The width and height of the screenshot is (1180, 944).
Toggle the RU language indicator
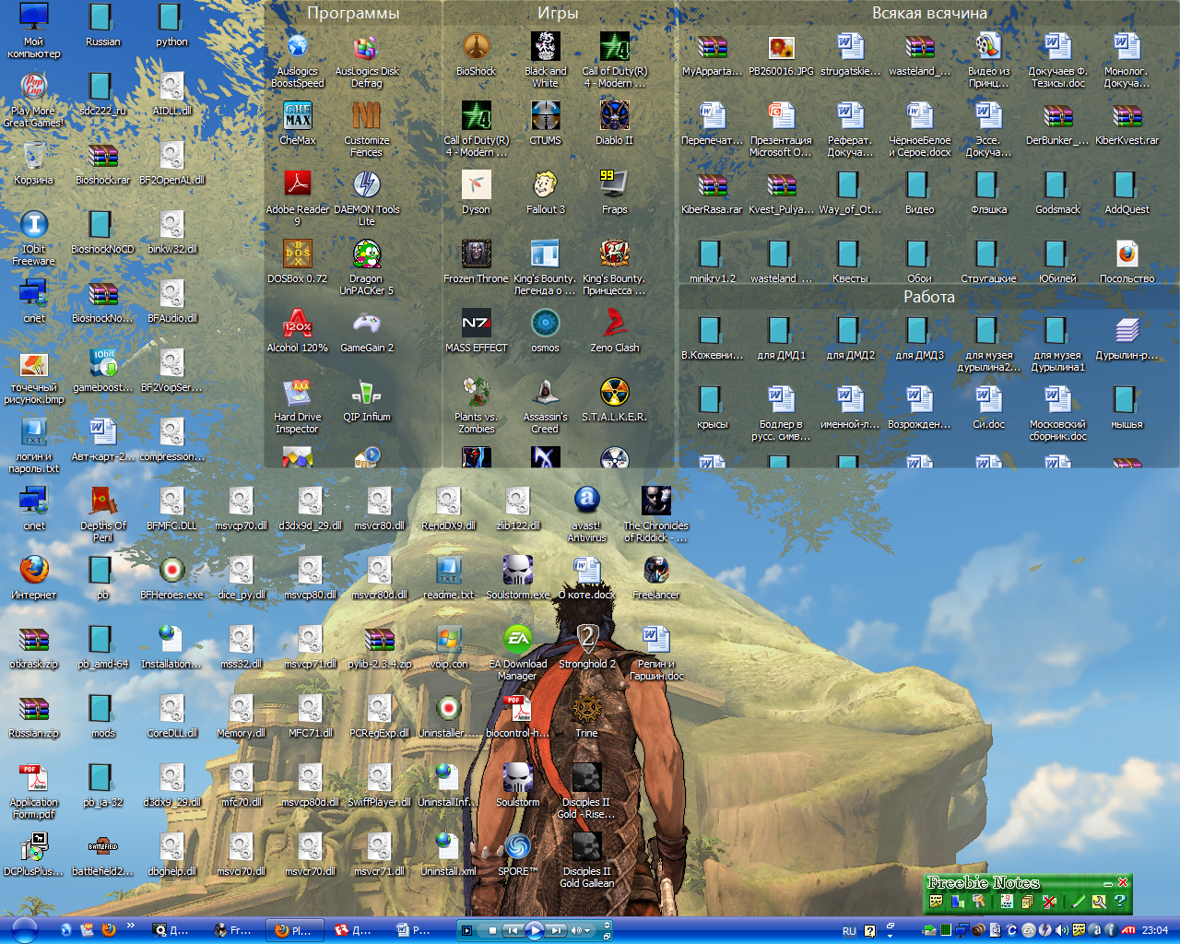tap(849, 931)
